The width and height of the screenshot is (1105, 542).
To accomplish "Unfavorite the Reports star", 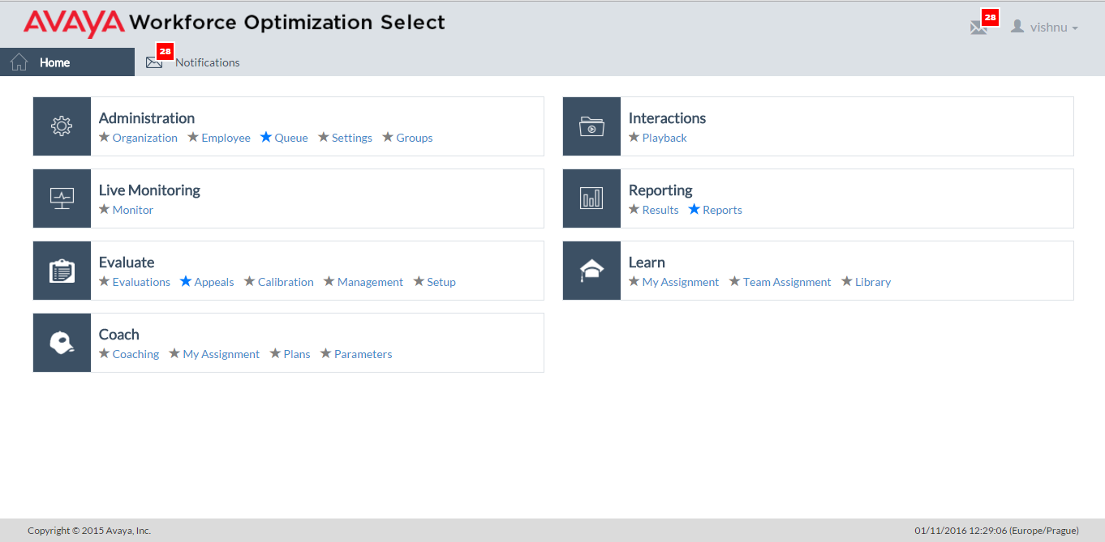I will tap(694, 209).
